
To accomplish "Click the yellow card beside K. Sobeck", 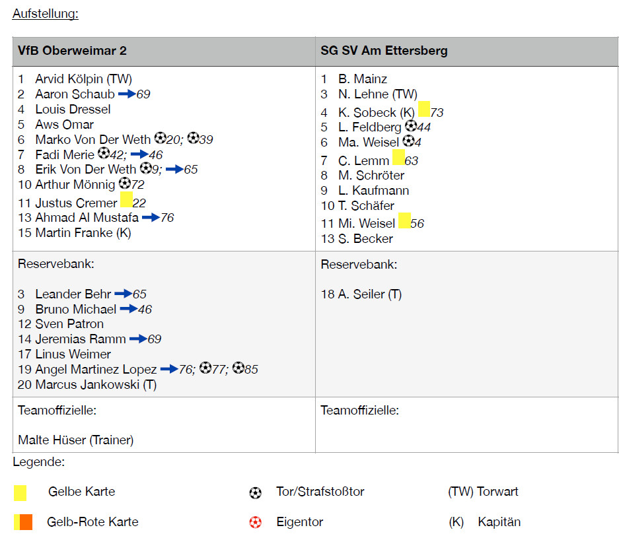I will click(x=424, y=110).
